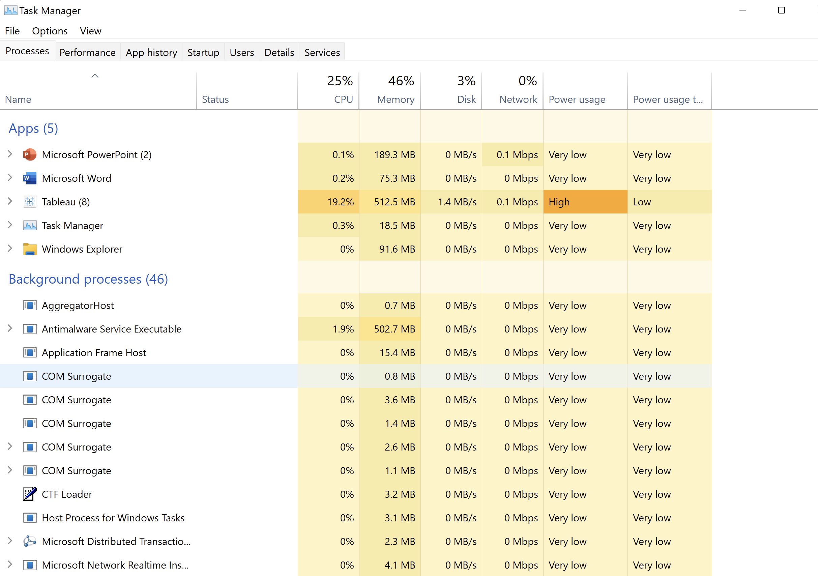Expand the Tableau (8) process group
The image size is (818, 576).
click(10, 201)
